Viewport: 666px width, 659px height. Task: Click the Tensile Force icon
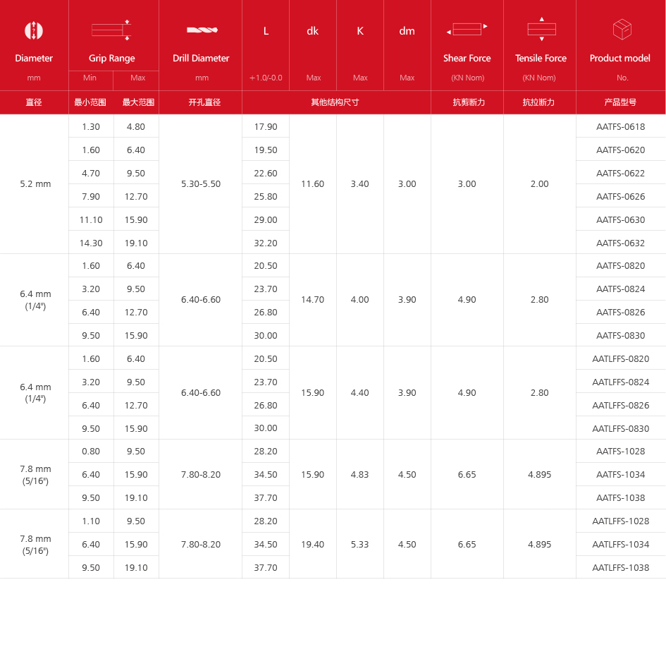541,30
